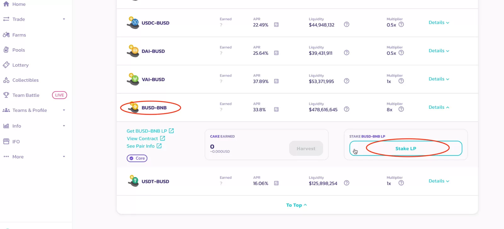The width and height of the screenshot is (504, 229).
Task: Click the 8x multiplier value
Action: [390, 110]
